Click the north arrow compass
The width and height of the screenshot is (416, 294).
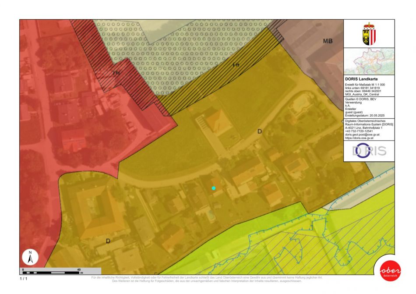[x=30, y=257]
